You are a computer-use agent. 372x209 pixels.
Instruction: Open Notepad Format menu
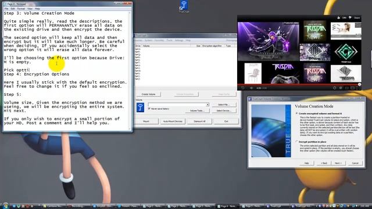pos(21,9)
